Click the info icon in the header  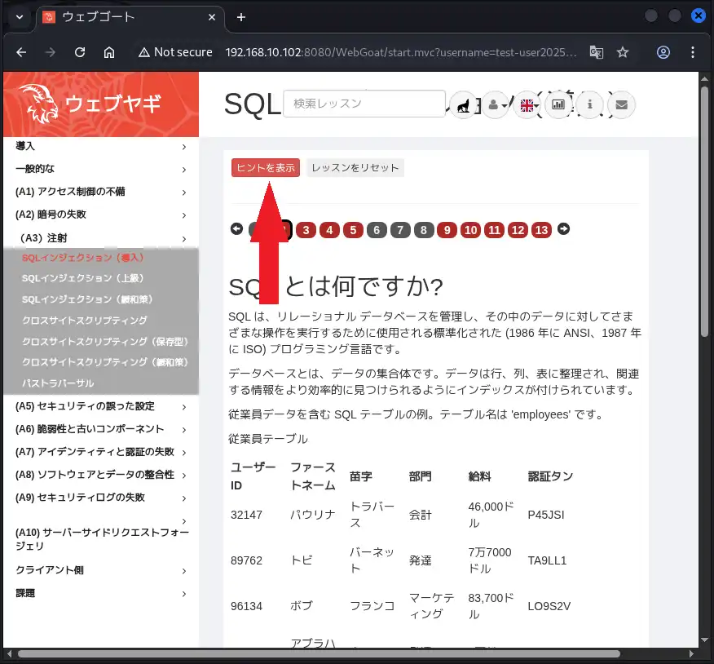coord(589,104)
